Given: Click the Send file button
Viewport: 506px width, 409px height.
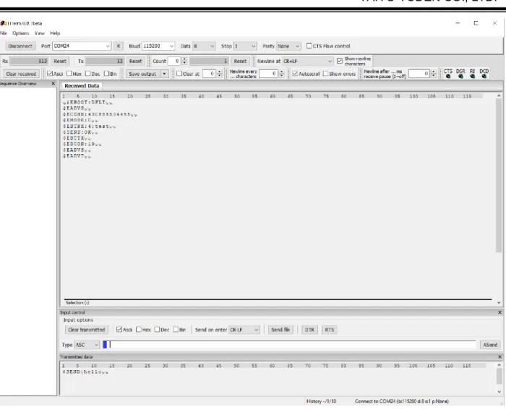Looking at the screenshot, I should point(280,330).
